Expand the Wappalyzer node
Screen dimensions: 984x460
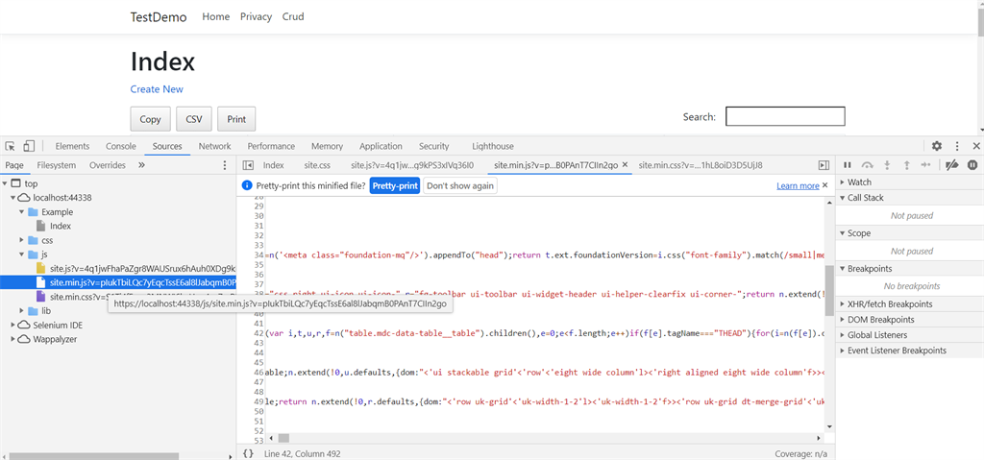tap(12, 339)
